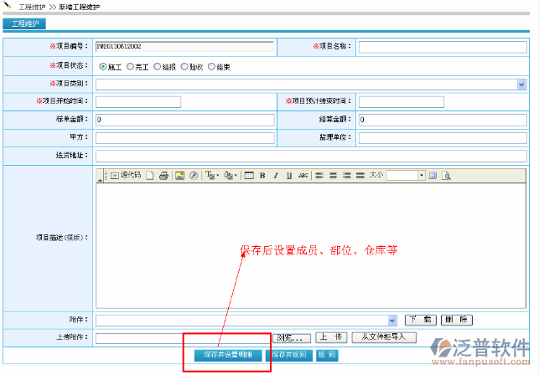Click 工程维护 in the breadcrumb path
Screen dimensions: 539x375
point(31,7)
